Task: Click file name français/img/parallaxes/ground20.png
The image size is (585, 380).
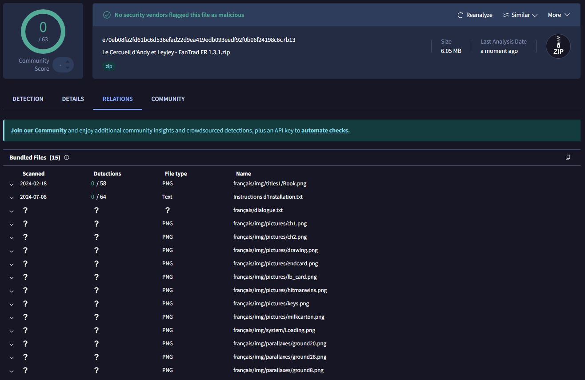Action: click(280, 344)
